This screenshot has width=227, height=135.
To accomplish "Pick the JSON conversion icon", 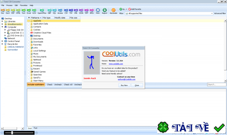I will click(x=81, y=11).
